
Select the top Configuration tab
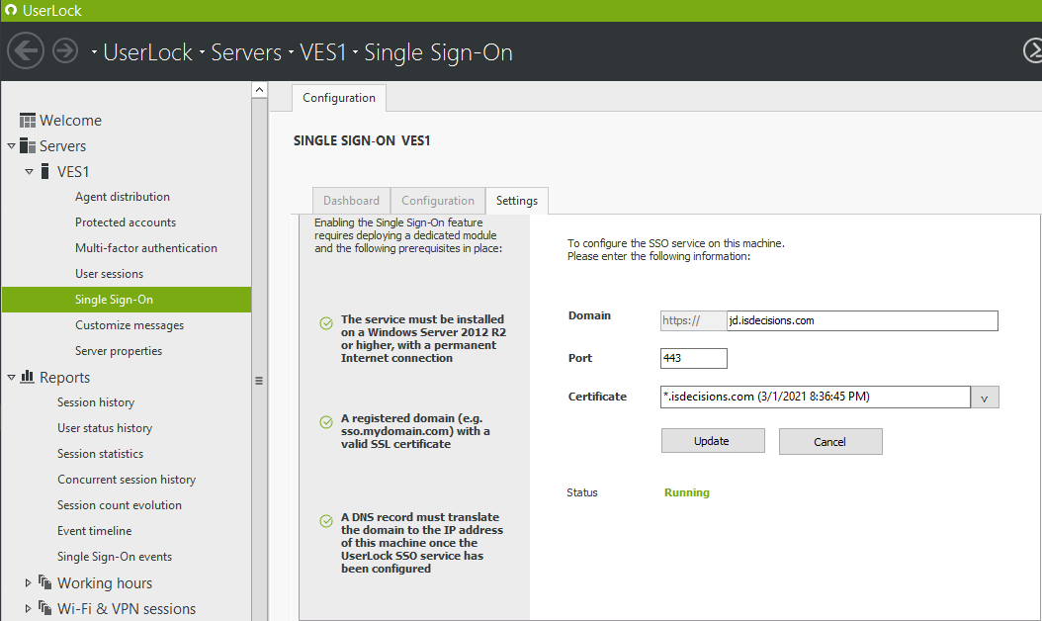339,98
